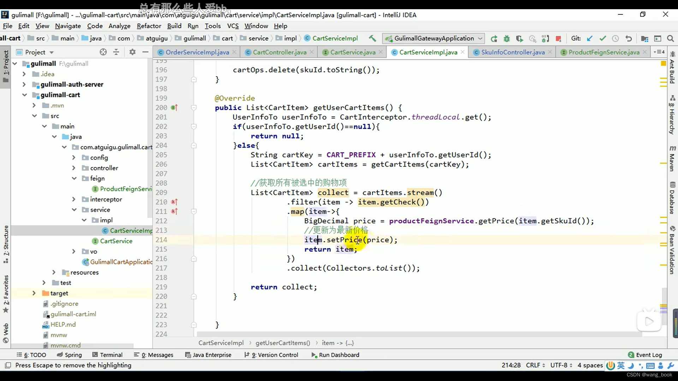Close the CartController.java tab
This screenshot has height=381, width=678.
click(312, 52)
